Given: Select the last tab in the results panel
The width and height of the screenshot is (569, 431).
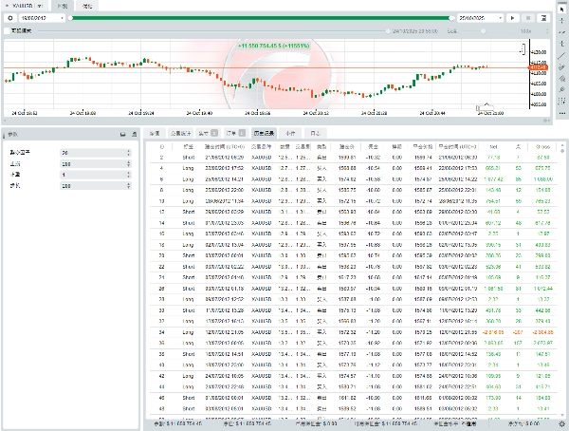Looking at the screenshot, I should pyautogui.click(x=315, y=134).
